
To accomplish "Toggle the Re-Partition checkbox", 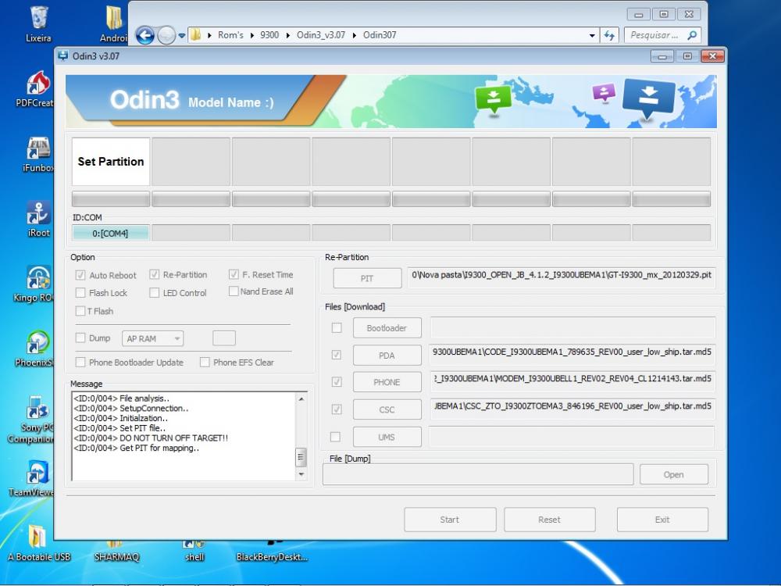I will click(x=155, y=274).
